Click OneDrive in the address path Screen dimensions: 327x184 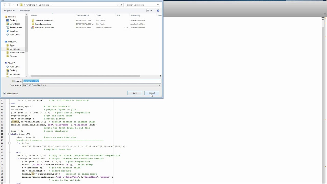click(x=31, y=5)
